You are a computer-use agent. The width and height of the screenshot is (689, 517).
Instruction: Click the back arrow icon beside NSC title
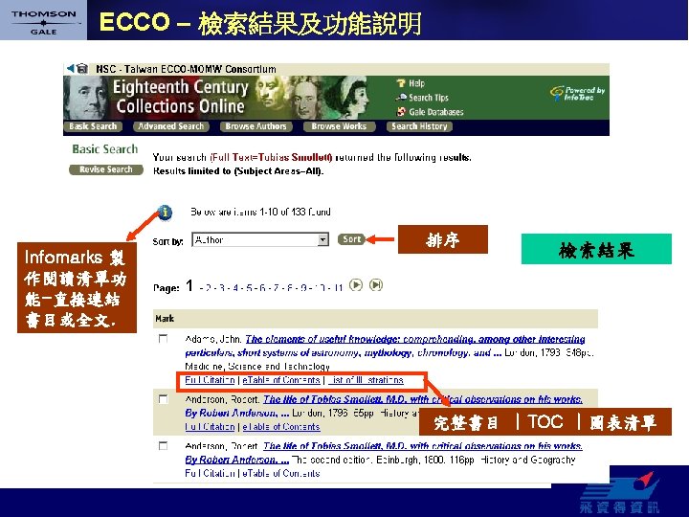pyautogui.click(x=70, y=68)
